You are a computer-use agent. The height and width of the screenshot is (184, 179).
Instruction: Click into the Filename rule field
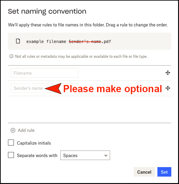(x=45, y=73)
